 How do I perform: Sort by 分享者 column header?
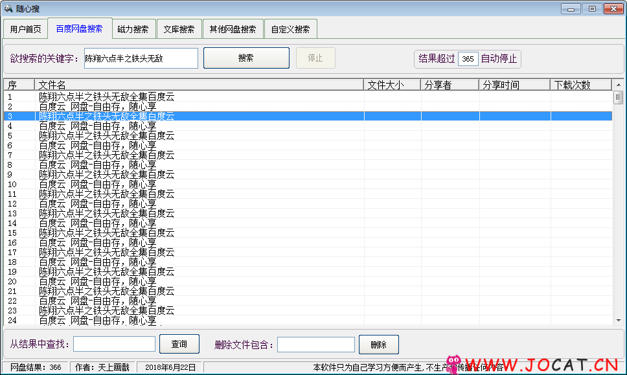[450, 85]
